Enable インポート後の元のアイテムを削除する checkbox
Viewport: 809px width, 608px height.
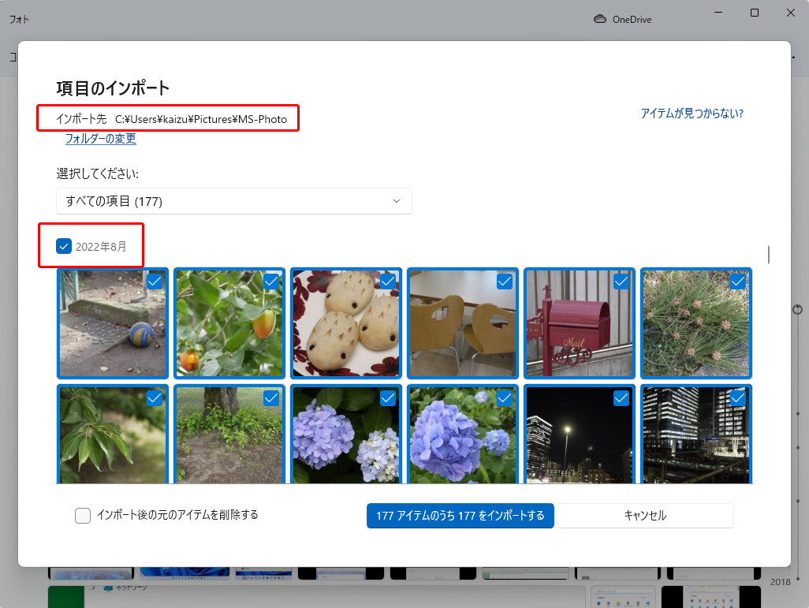(83, 515)
